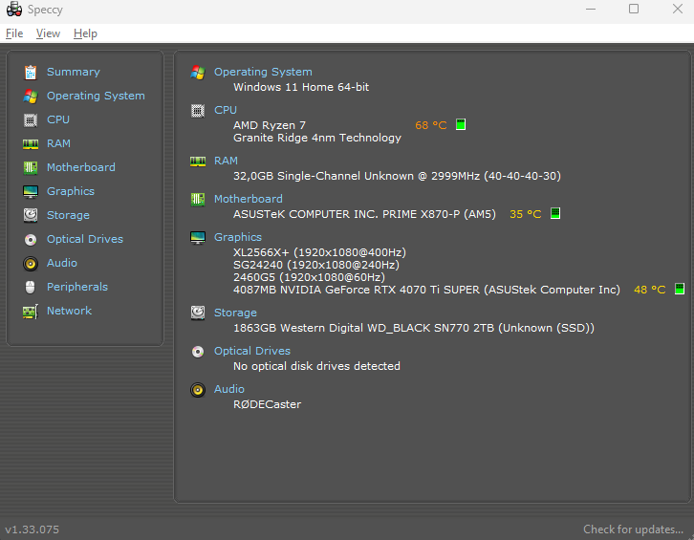Click the Motherboard heading link in summary
694x540 pixels.
(x=249, y=199)
